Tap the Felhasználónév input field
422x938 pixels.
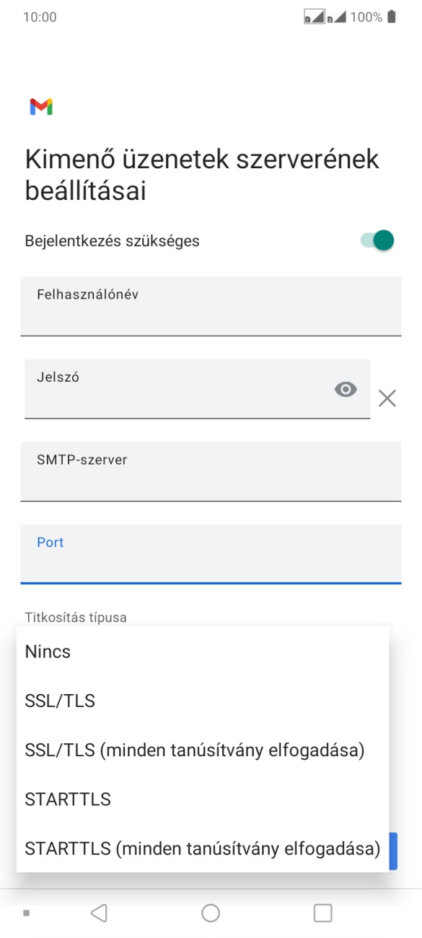pos(211,307)
